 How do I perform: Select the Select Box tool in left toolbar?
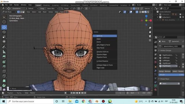[x=4, y=17]
